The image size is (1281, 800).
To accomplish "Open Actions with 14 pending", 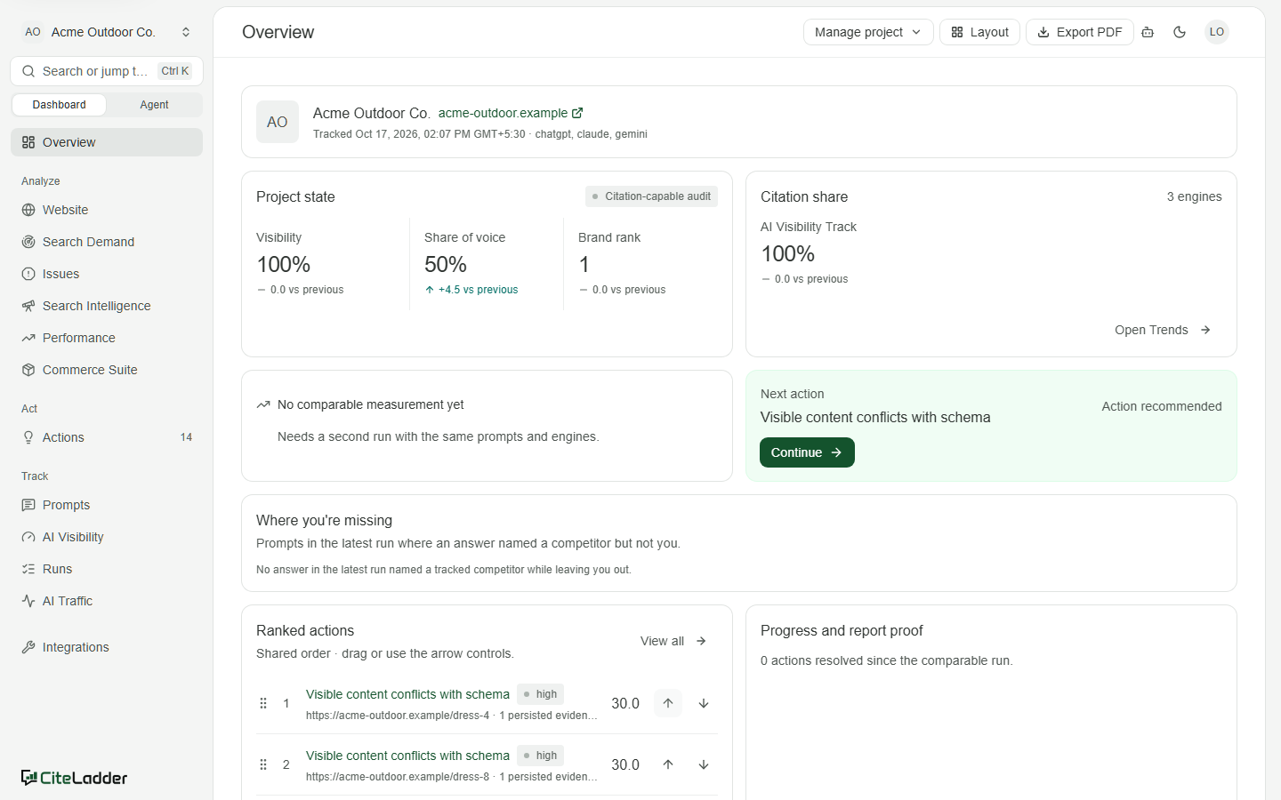I will (107, 437).
